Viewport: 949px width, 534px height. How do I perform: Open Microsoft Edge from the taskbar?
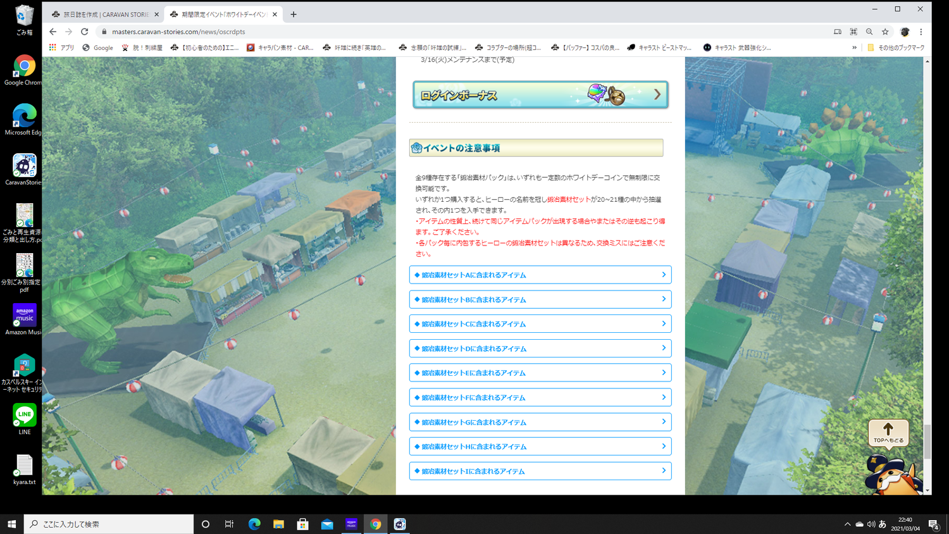click(x=254, y=524)
